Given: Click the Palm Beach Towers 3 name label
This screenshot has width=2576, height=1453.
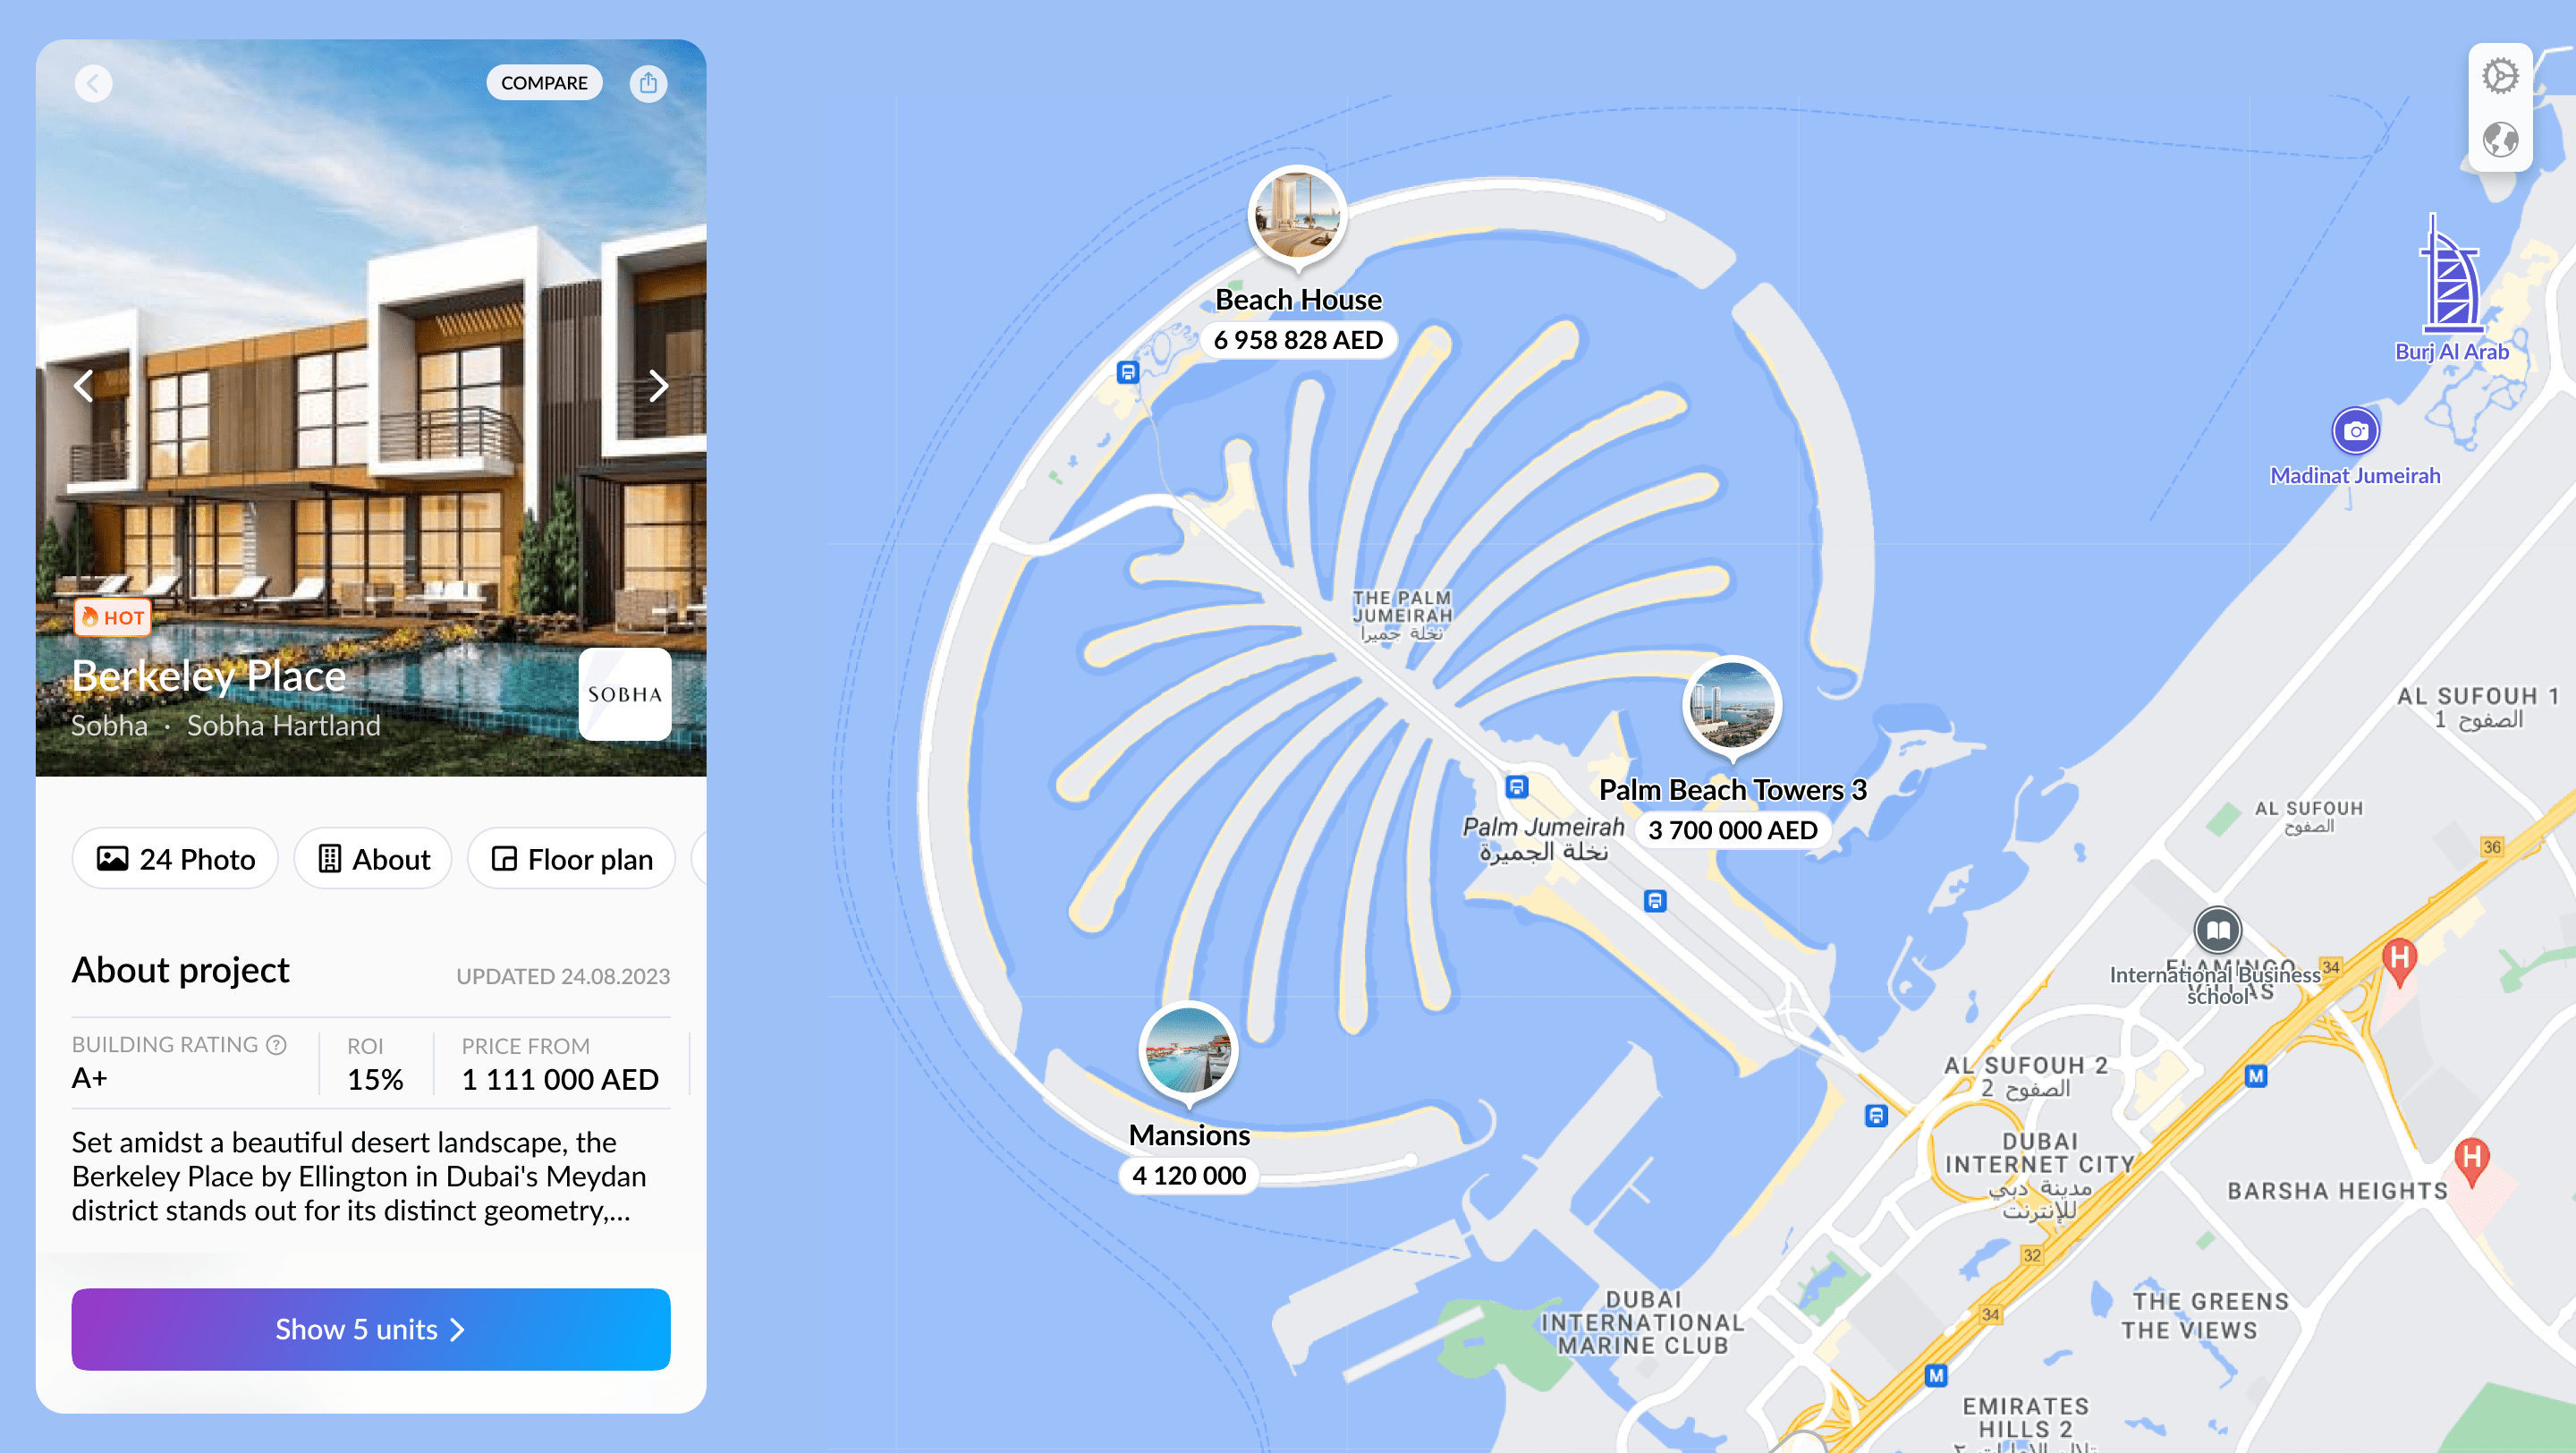Looking at the screenshot, I should (1733, 790).
